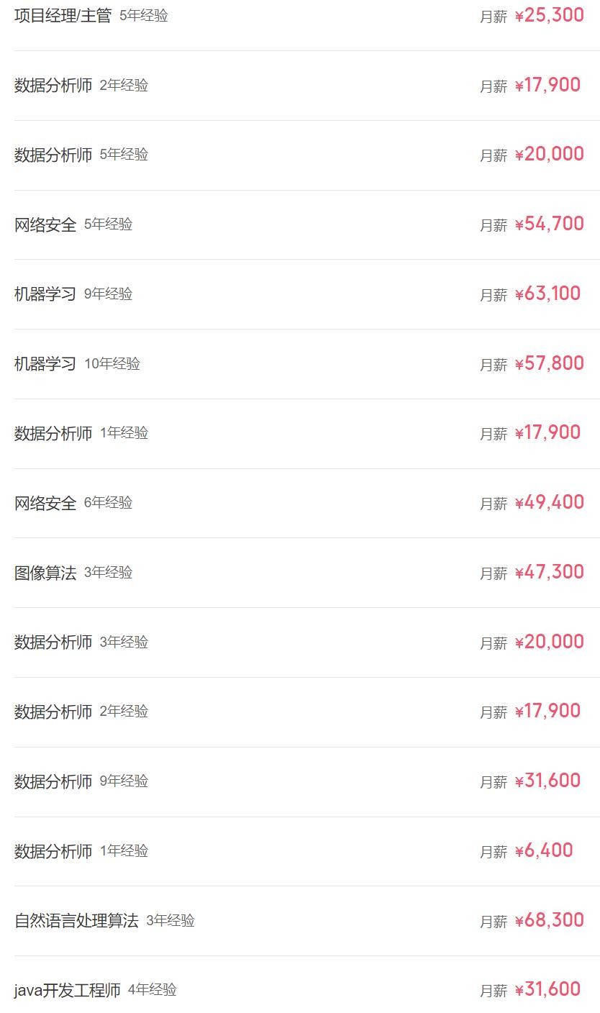The width and height of the screenshot is (600, 1013).
Task: Open the 数据分析师 5年经验 listing title
Action: click(53, 155)
